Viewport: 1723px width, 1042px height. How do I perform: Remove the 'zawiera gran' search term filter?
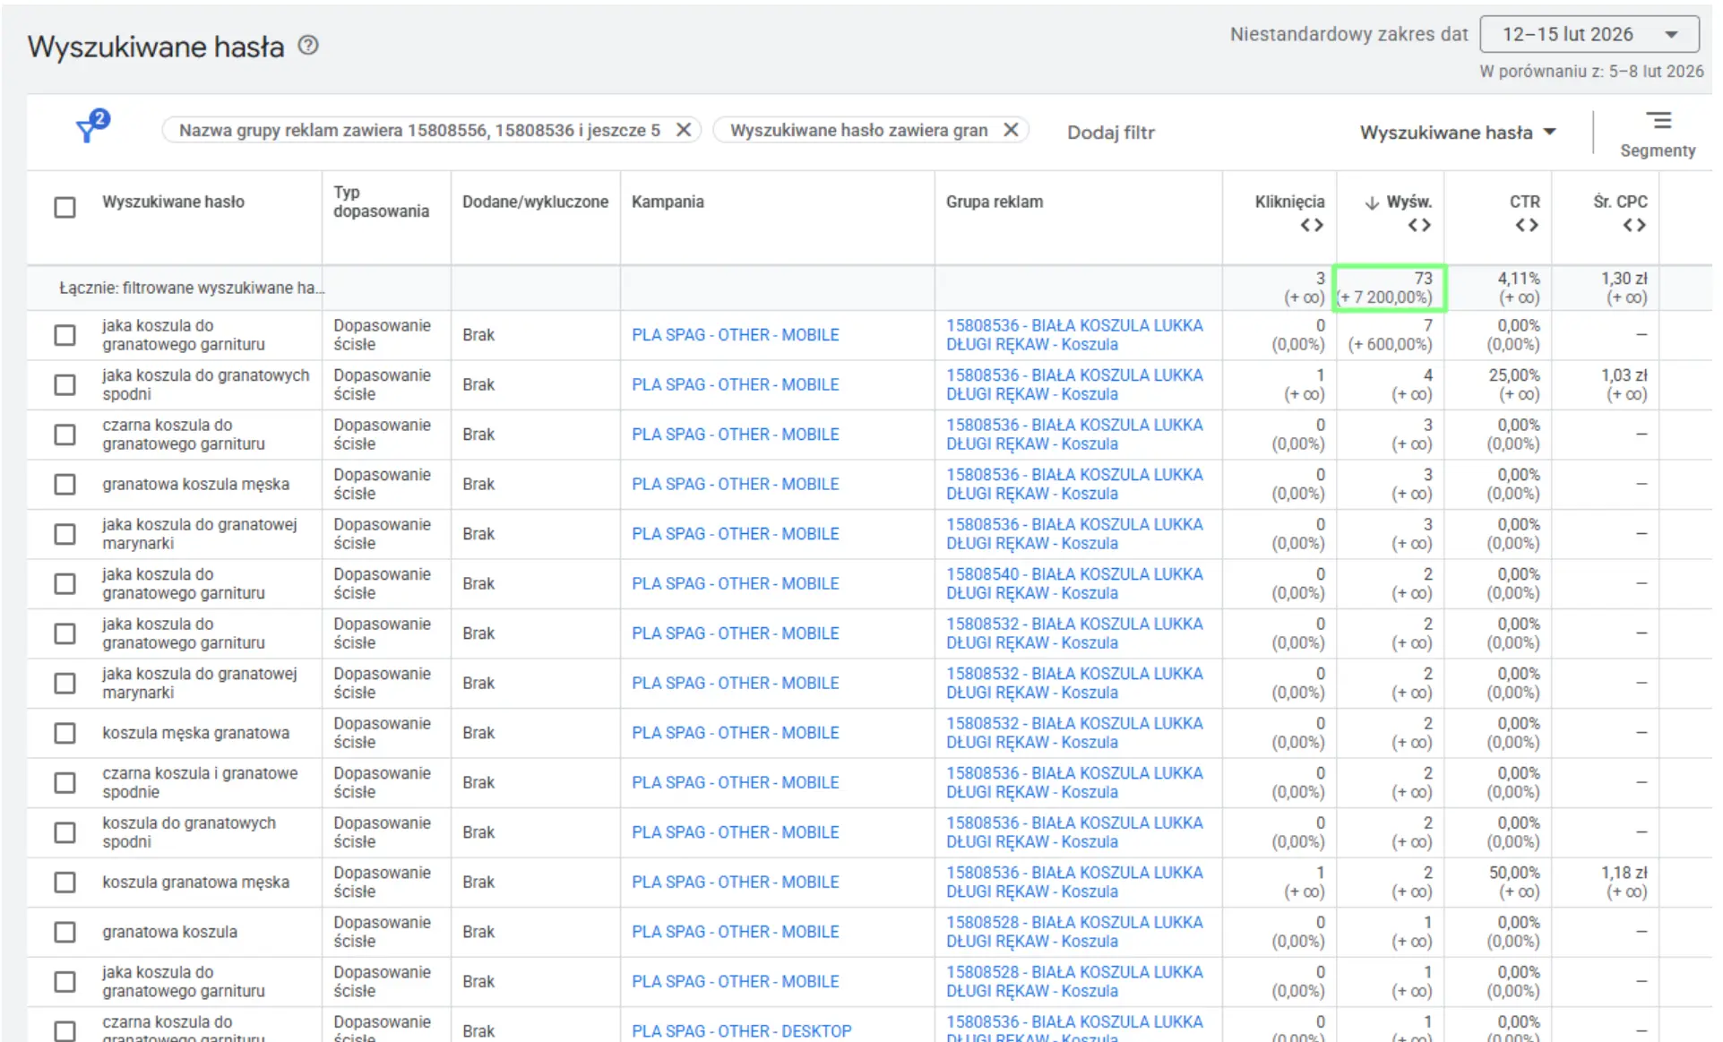tap(1011, 130)
